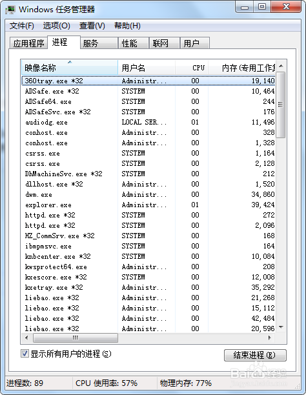Select the ADSafe64.exe process row
Image resolution: width=306 pixels, height=395 pixels.
[x=148, y=101]
